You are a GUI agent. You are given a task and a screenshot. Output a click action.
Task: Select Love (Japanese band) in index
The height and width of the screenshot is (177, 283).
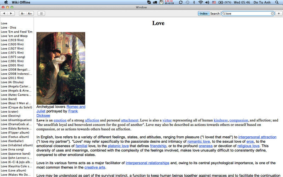(16, 154)
